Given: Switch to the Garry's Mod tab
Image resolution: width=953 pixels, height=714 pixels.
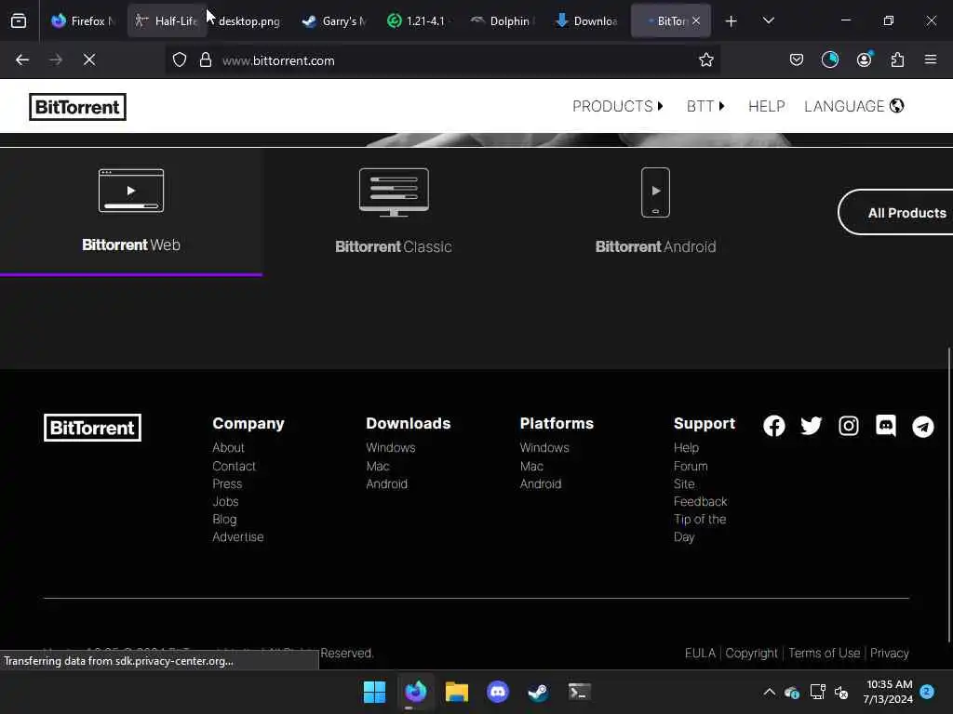Looking at the screenshot, I should click(334, 20).
